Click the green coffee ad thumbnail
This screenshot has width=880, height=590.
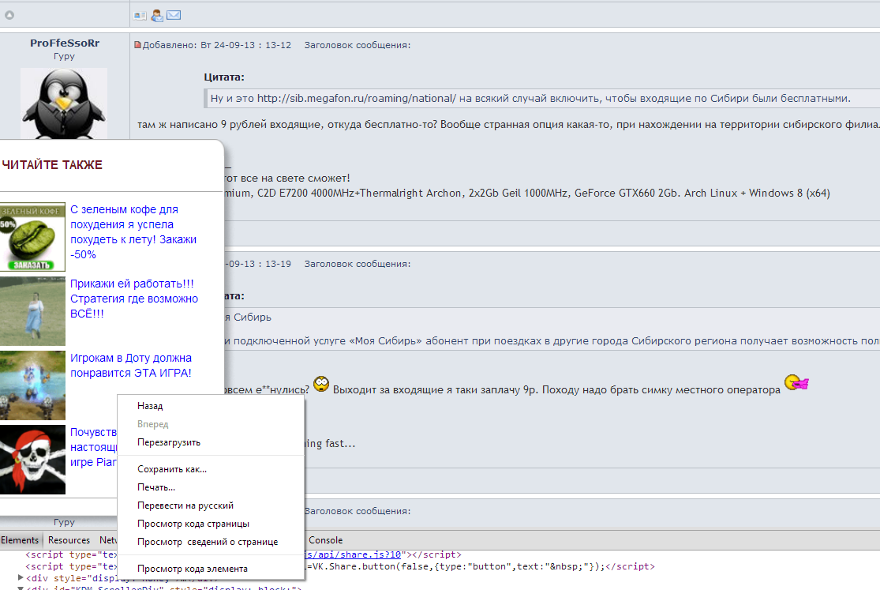[32, 237]
